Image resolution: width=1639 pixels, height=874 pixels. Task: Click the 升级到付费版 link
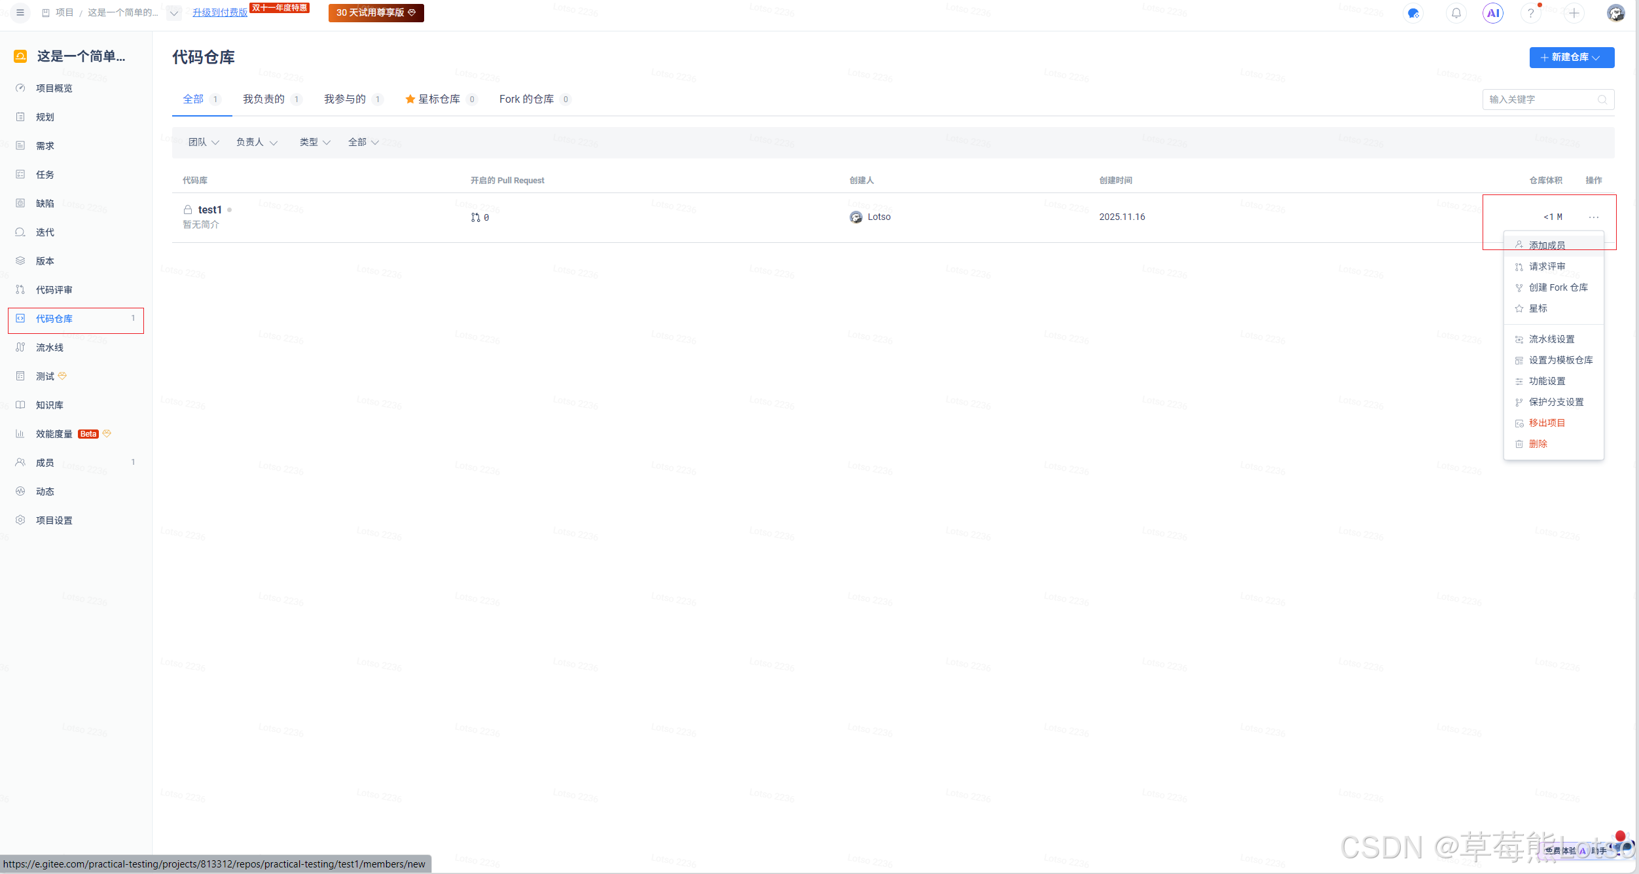pos(220,12)
